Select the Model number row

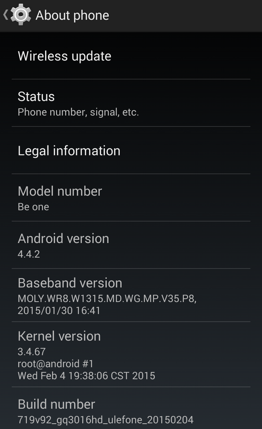pyautogui.click(x=131, y=197)
